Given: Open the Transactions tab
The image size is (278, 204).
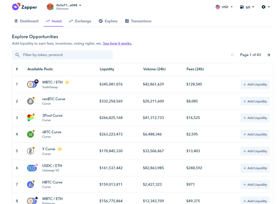Looking at the screenshot, I should pyautogui.click(x=138, y=21).
